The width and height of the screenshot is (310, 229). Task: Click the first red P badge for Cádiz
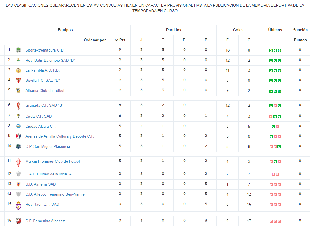(x=271, y=117)
